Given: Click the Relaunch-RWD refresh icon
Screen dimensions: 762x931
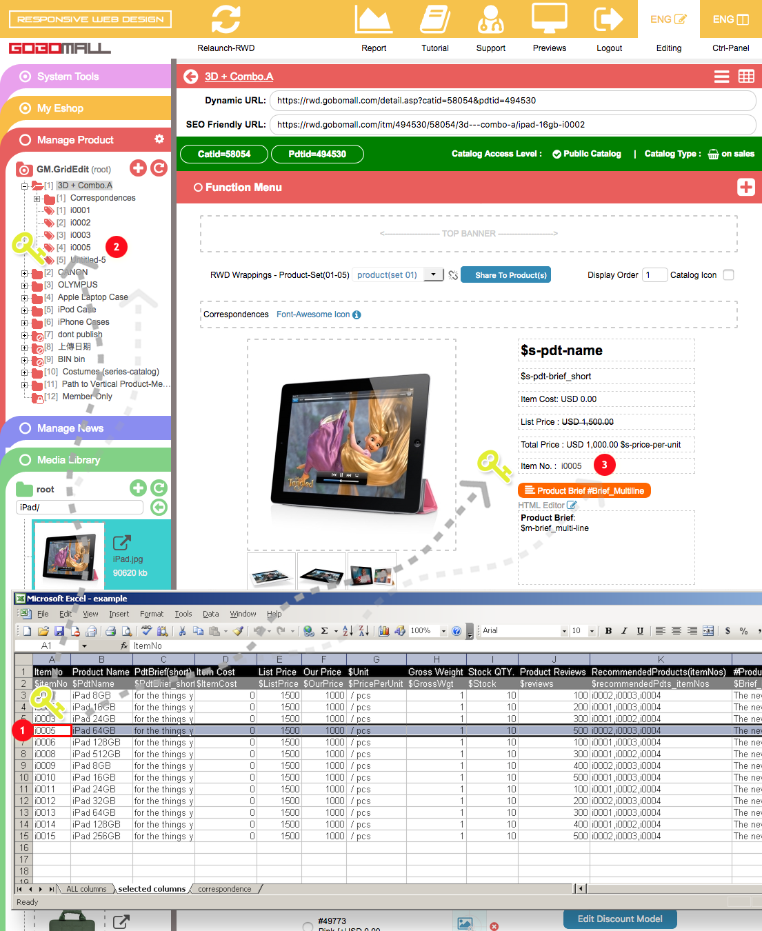Looking at the screenshot, I should coord(225,19).
